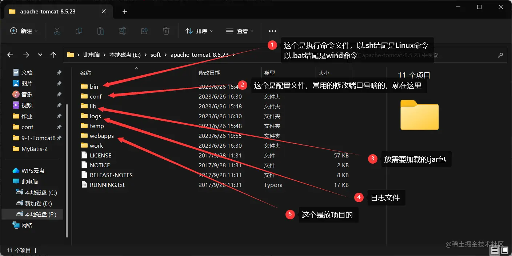Click the Share icon in toolbar
512x256 pixels.
[144, 31]
